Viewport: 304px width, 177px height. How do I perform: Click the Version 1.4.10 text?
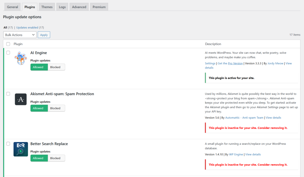[x=214, y=154]
